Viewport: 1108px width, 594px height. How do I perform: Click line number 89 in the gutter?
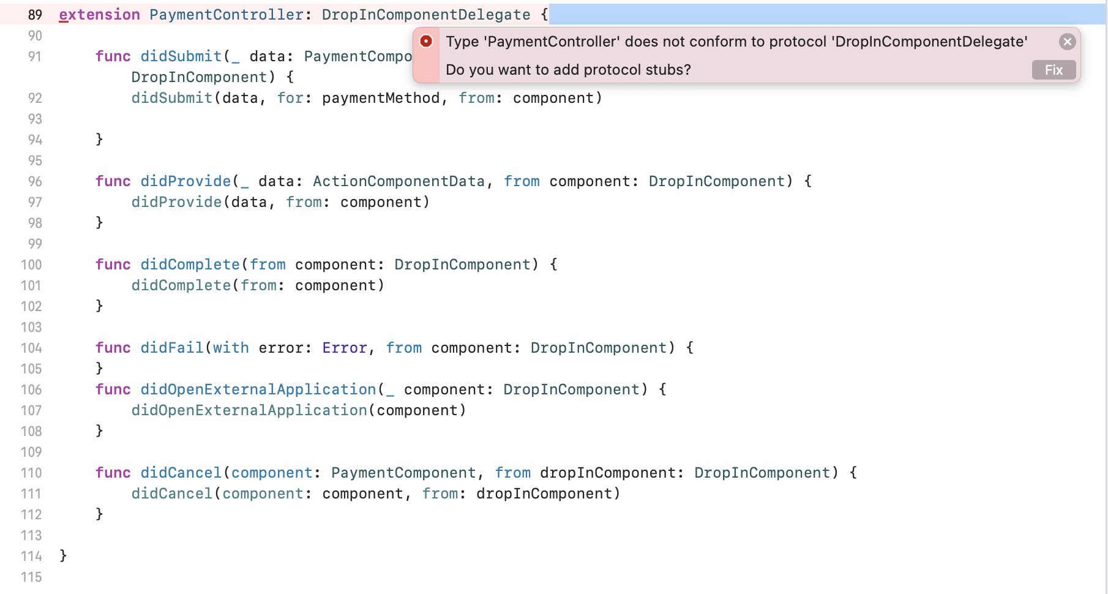click(x=36, y=15)
